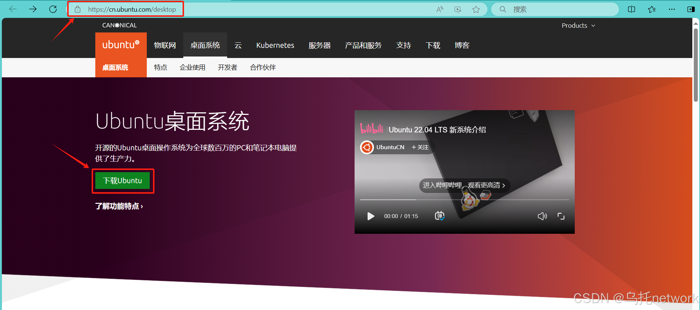The image size is (700, 310).
Task: Click the browser forward arrow
Action: [33, 9]
